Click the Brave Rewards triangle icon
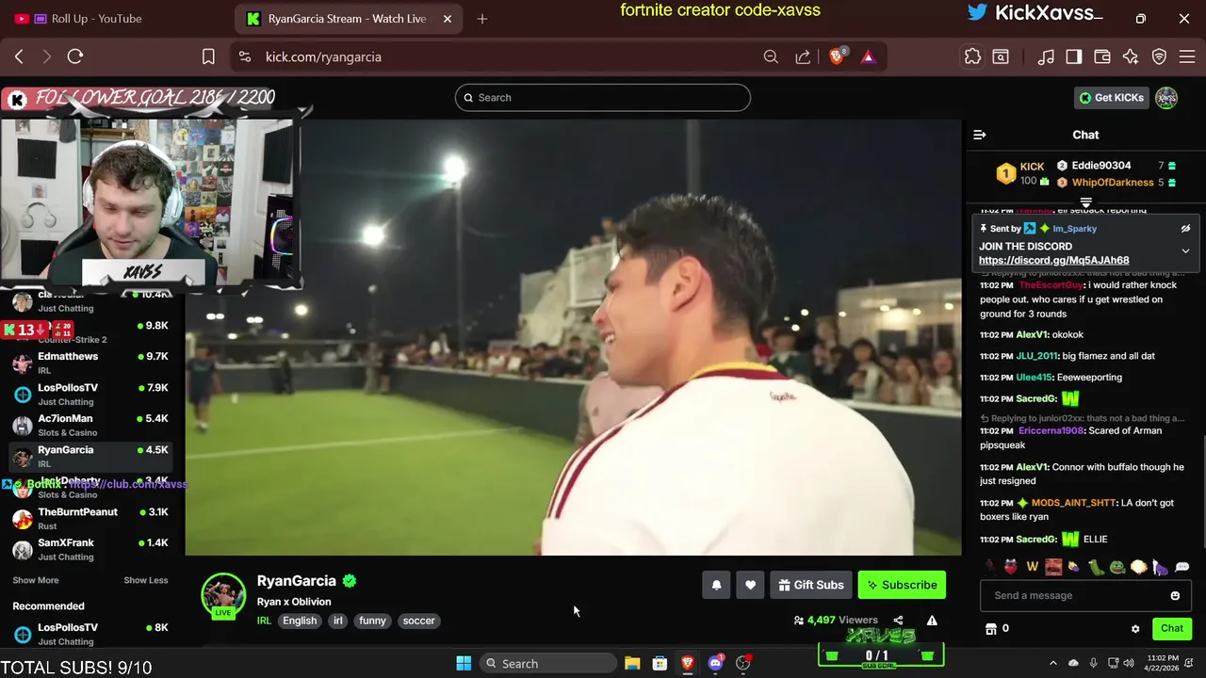This screenshot has height=678, width=1206. [868, 56]
